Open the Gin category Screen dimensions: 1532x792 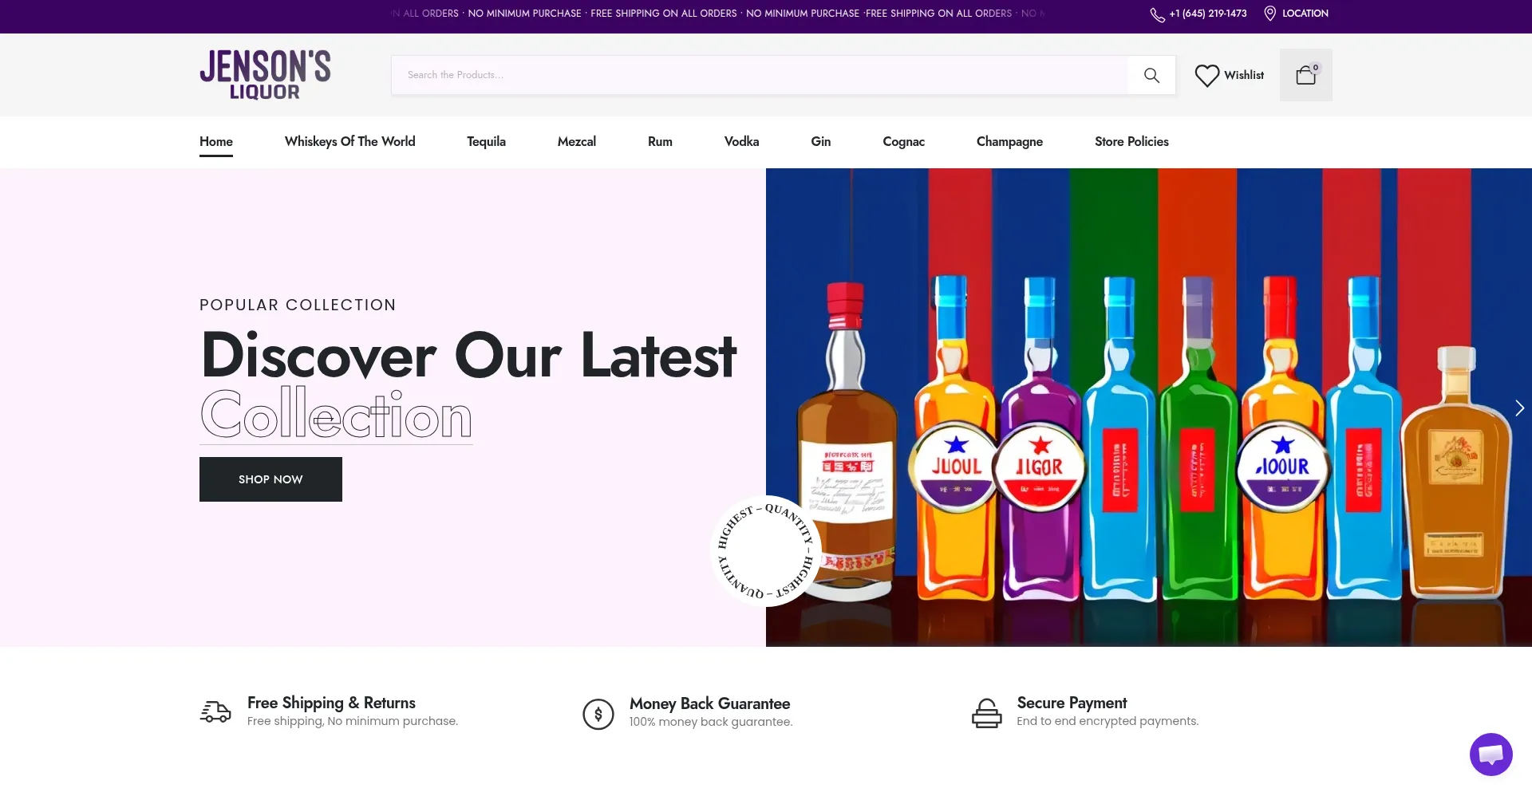point(821,141)
